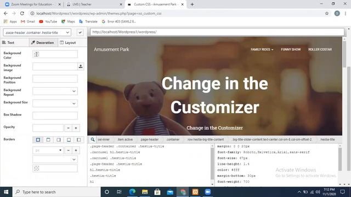This screenshot has height=197, width=351.
Task: Select right border option
Action: pos(59,140)
